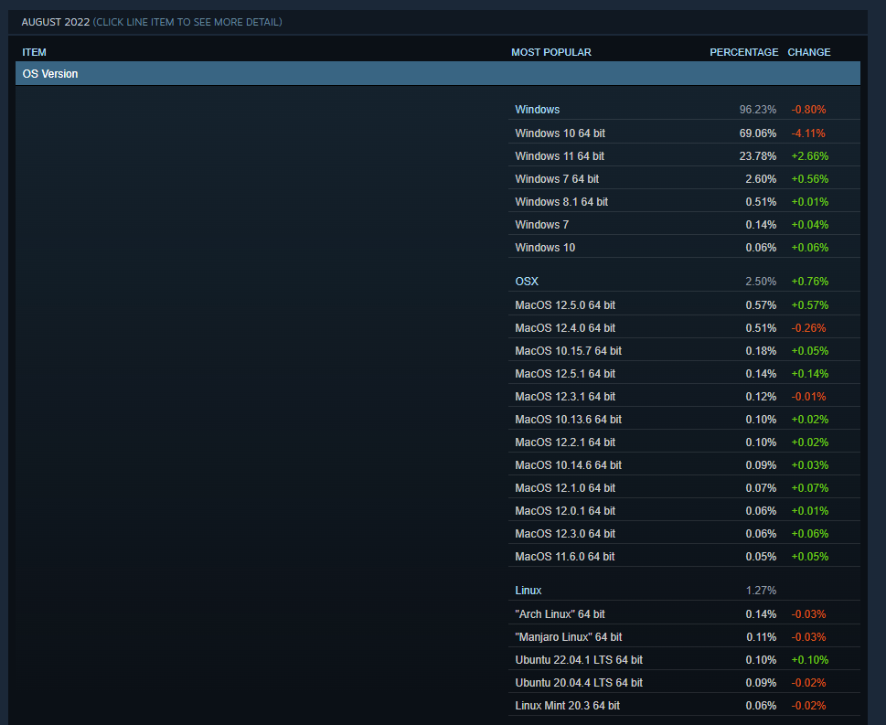Select the Windows 11 64 bit row
Viewport: 886px width, 725px height.
tap(560, 156)
